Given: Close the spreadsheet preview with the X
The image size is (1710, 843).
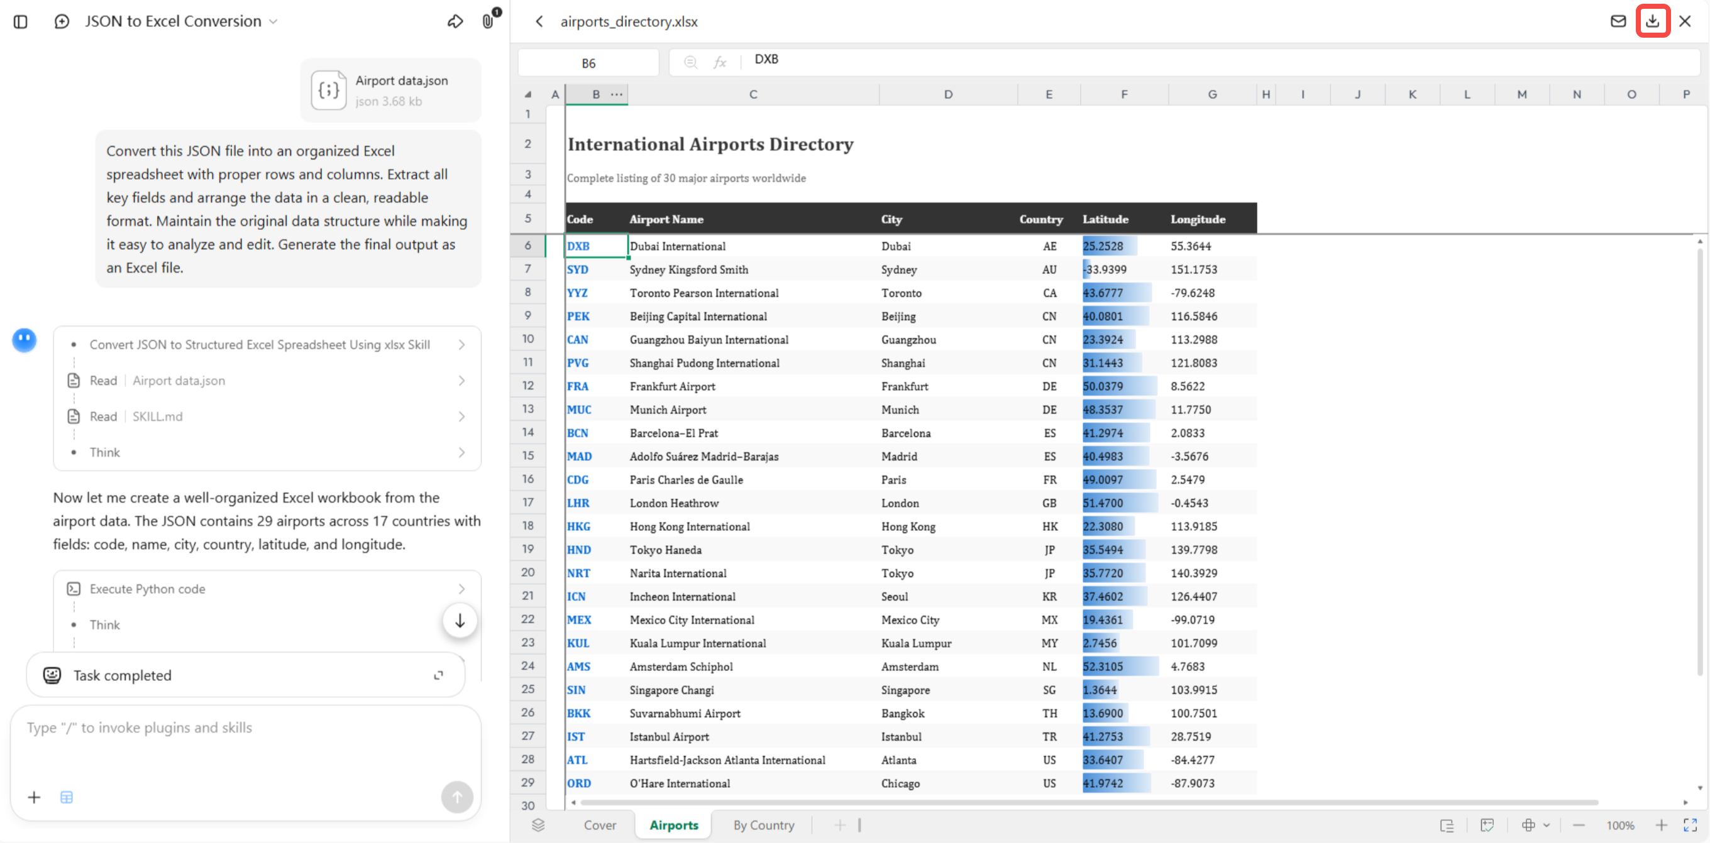Looking at the screenshot, I should tap(1685, 21).
